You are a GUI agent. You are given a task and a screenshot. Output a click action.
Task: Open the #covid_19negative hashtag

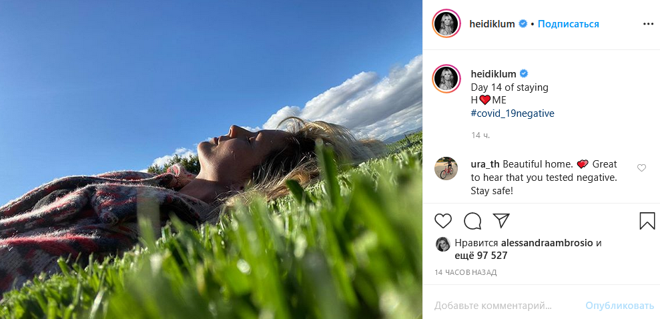(x=513, y=113)
